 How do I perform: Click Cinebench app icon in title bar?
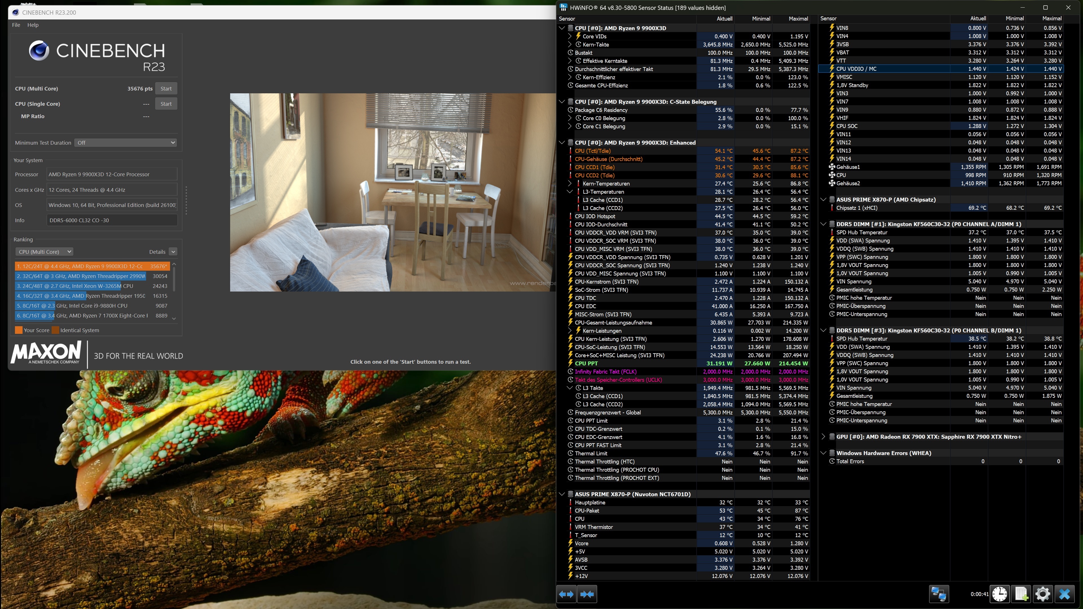point(16,12)
